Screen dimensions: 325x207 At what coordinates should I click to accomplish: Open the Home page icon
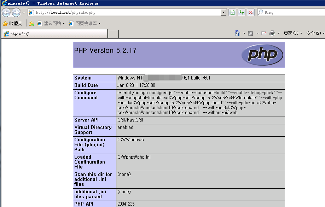pos(238,33)
